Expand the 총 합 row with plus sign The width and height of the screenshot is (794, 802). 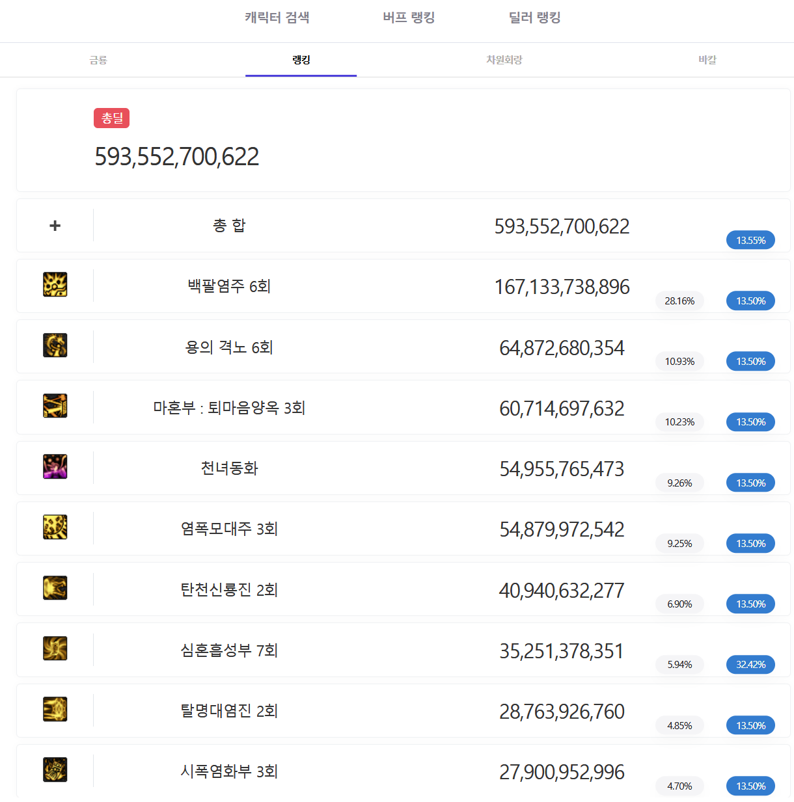pyautogui.click(x=55, y=226)
